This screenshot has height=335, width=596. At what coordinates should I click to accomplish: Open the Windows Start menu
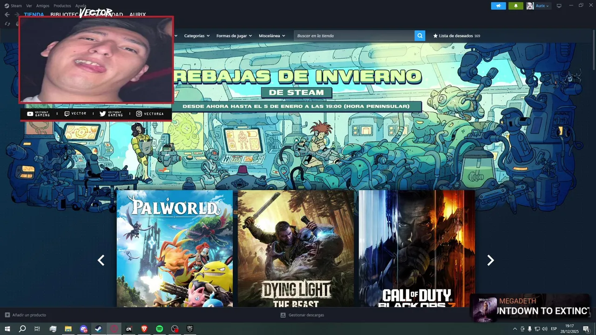point(7,329)
